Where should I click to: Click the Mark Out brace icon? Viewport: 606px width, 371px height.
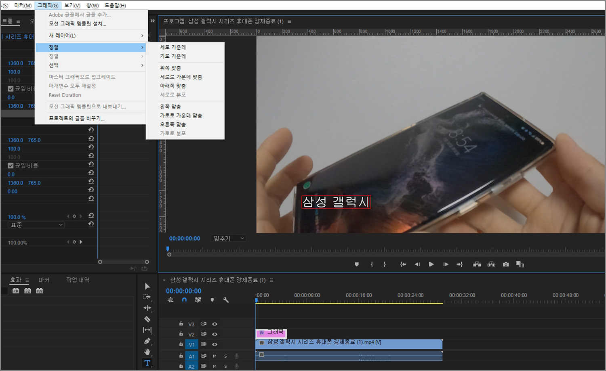click(x=385, y=264)
